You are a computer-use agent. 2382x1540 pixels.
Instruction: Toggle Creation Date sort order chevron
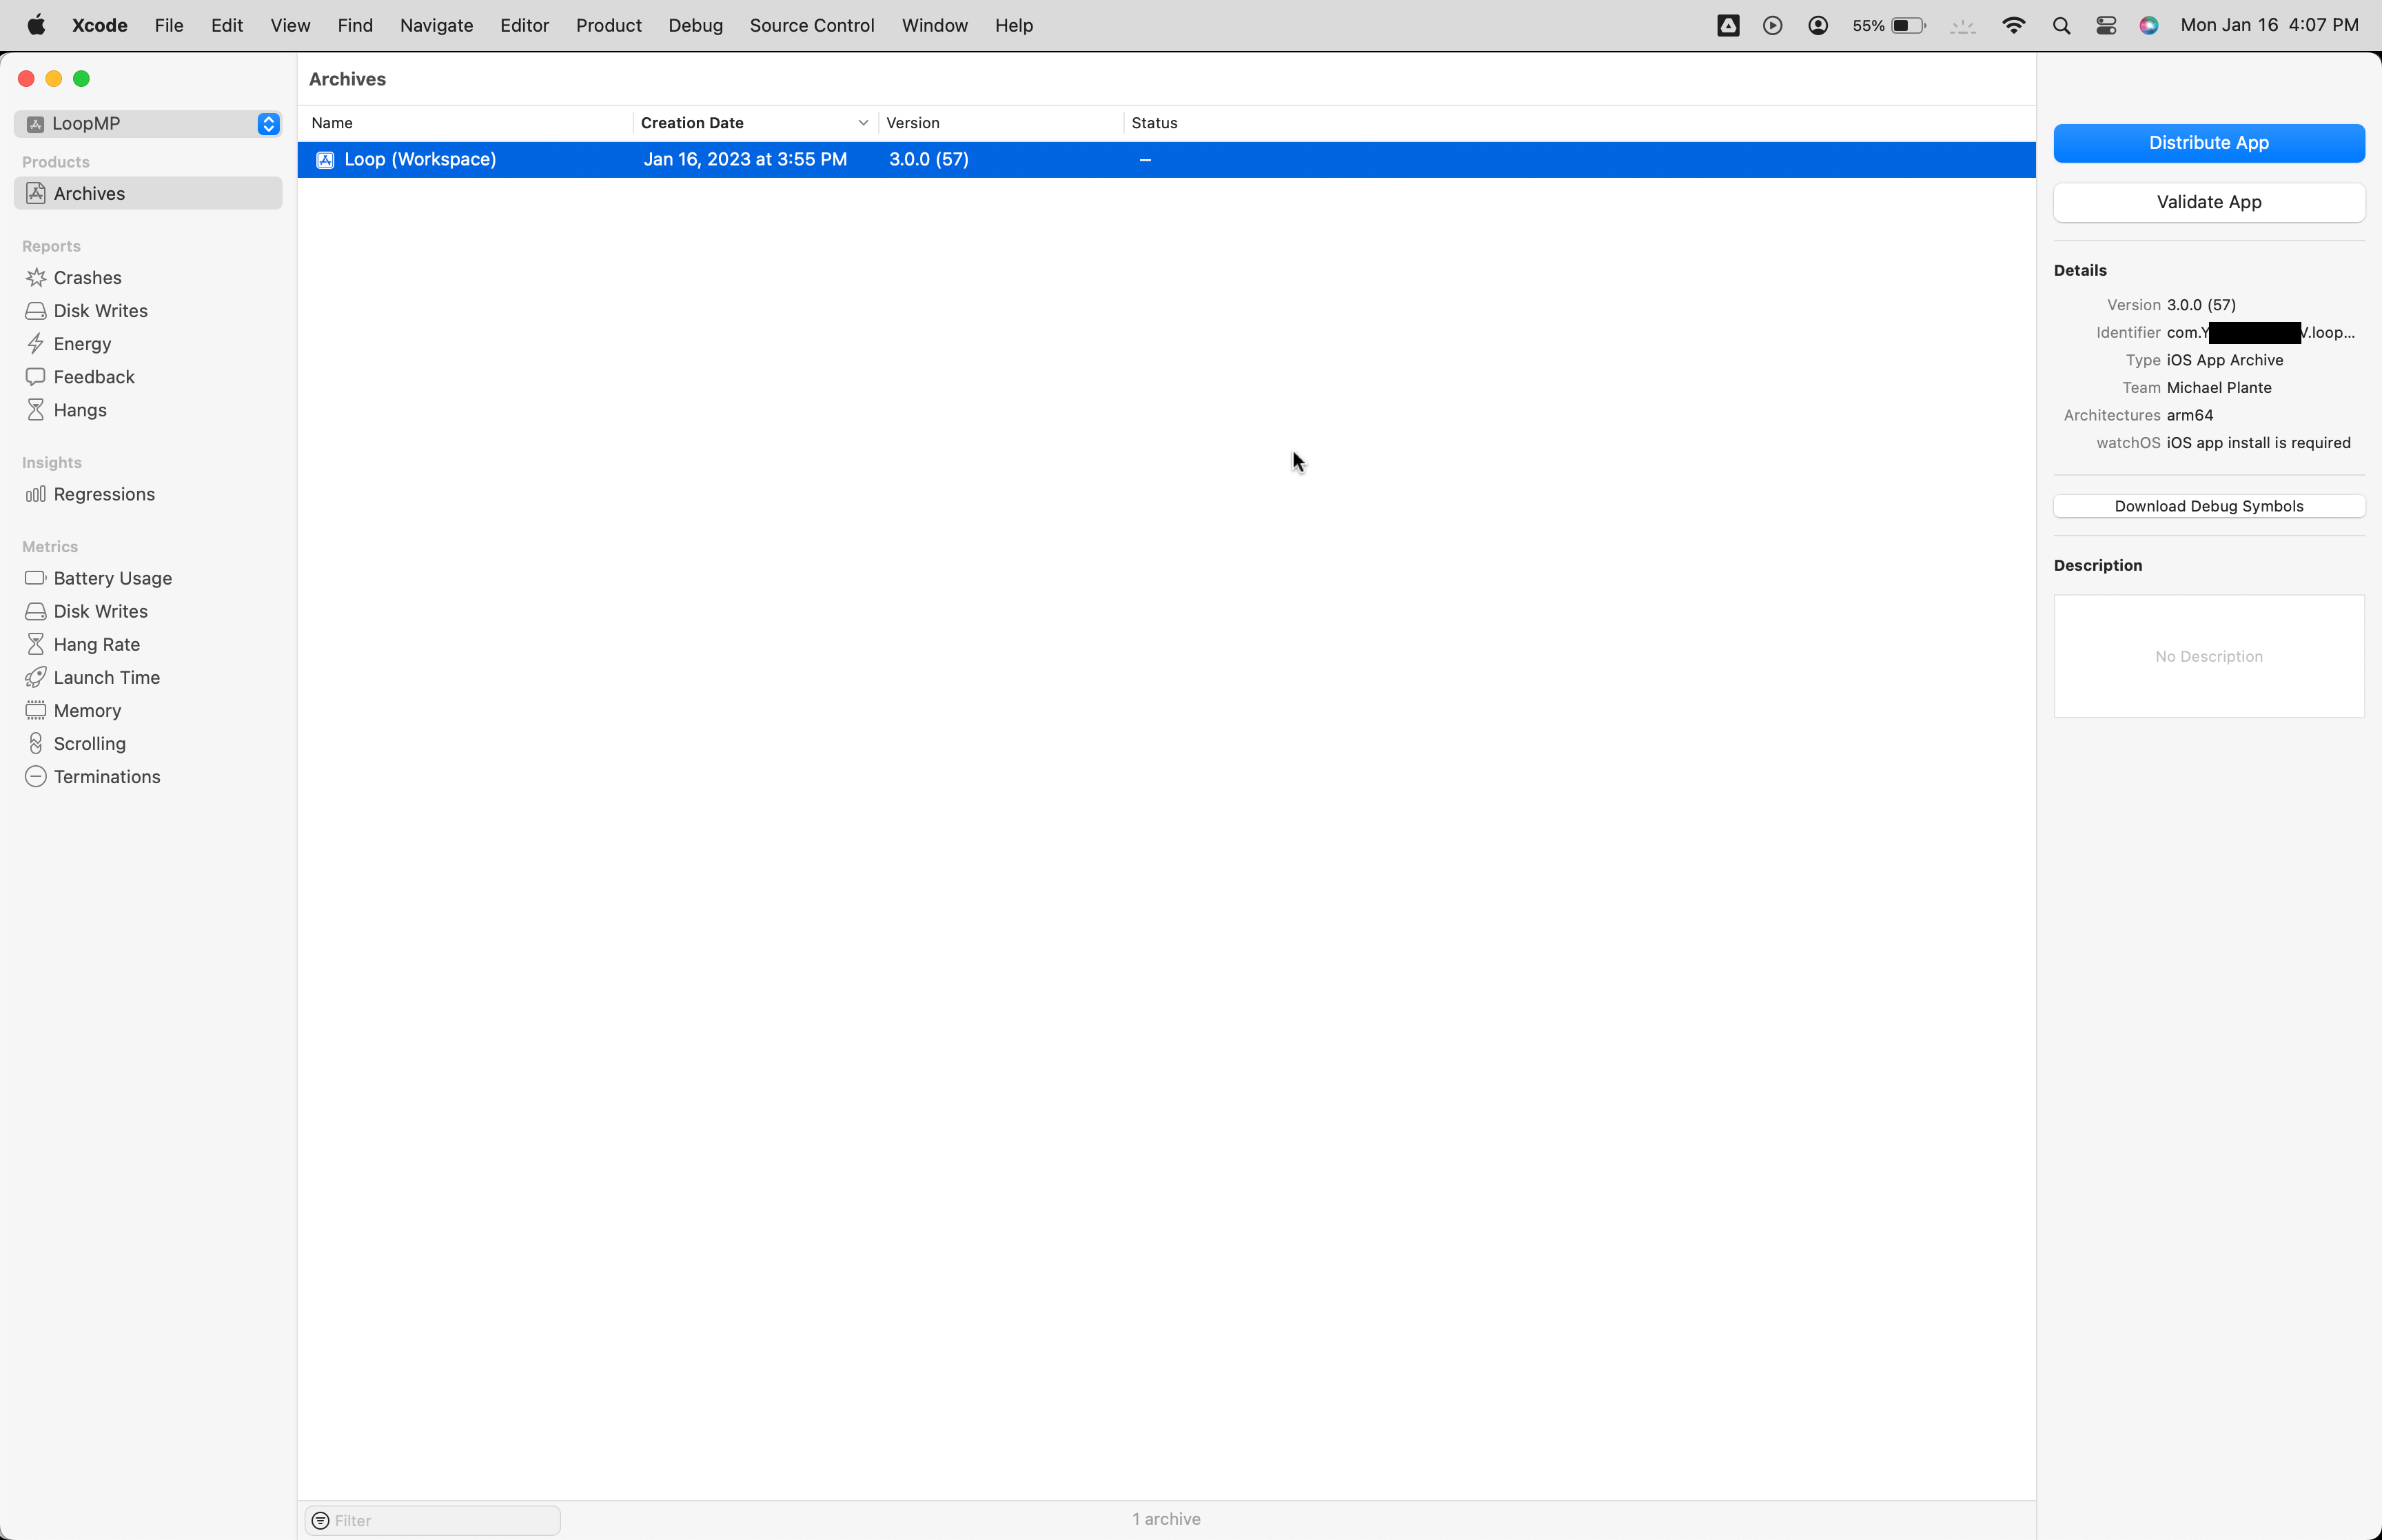[863, 123]
